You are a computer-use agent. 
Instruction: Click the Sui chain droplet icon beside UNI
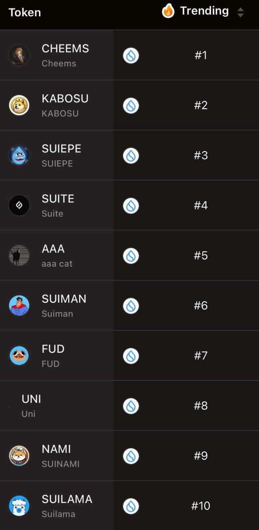[x=131, y=406]
